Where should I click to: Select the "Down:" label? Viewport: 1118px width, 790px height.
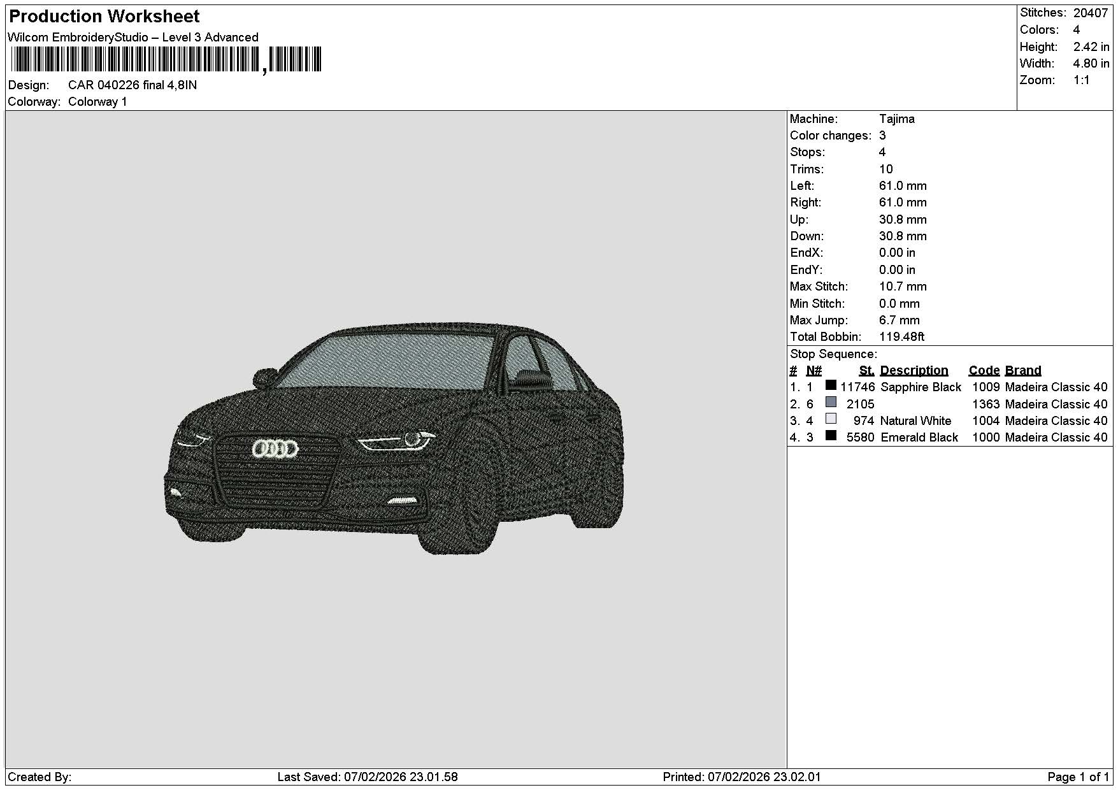click(x=806, y=236)
